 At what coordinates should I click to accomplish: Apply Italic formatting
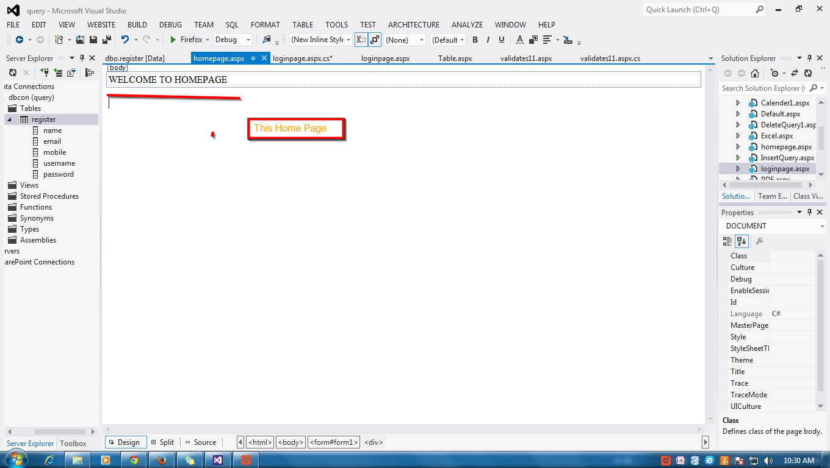click(x=488, y=40)
